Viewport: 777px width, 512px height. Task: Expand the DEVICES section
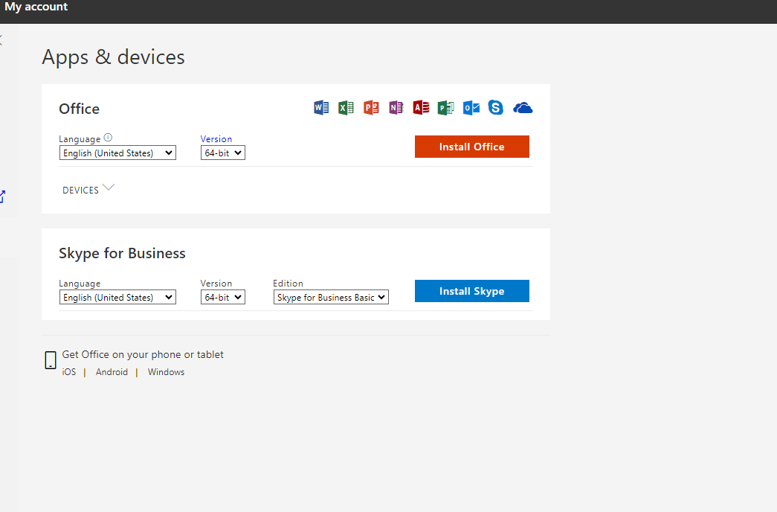(x=88, y=189)
